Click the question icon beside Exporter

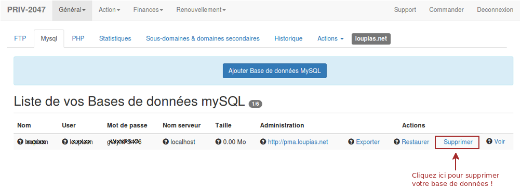coord(351,142)
